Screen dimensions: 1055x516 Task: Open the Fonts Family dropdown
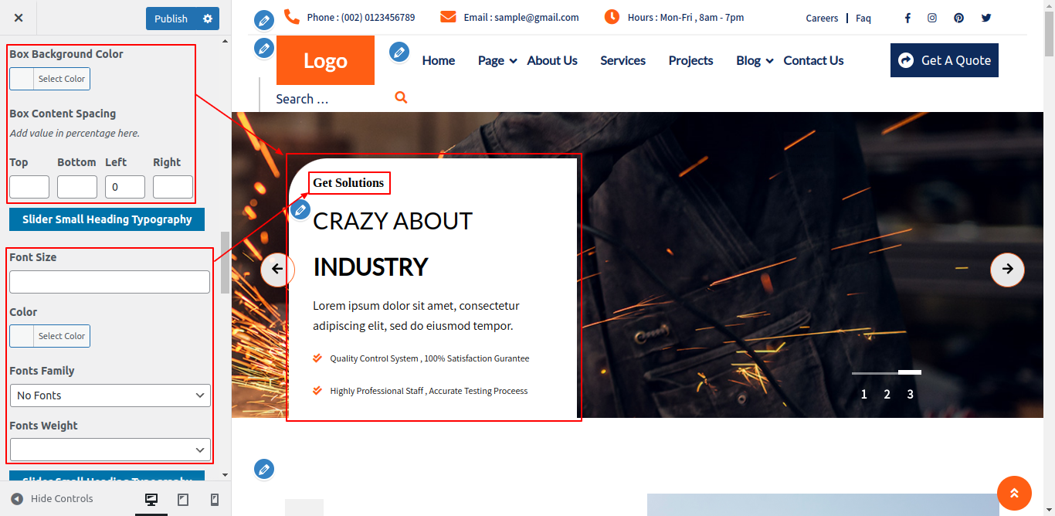pyautogui.click(x=110, y=395)
